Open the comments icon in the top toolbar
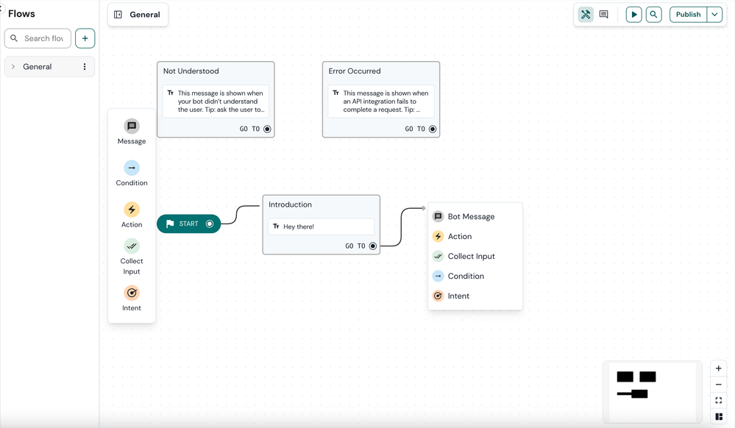Image resolution: width=735 pixels, height=428 pixels. (x=604, y=15)
